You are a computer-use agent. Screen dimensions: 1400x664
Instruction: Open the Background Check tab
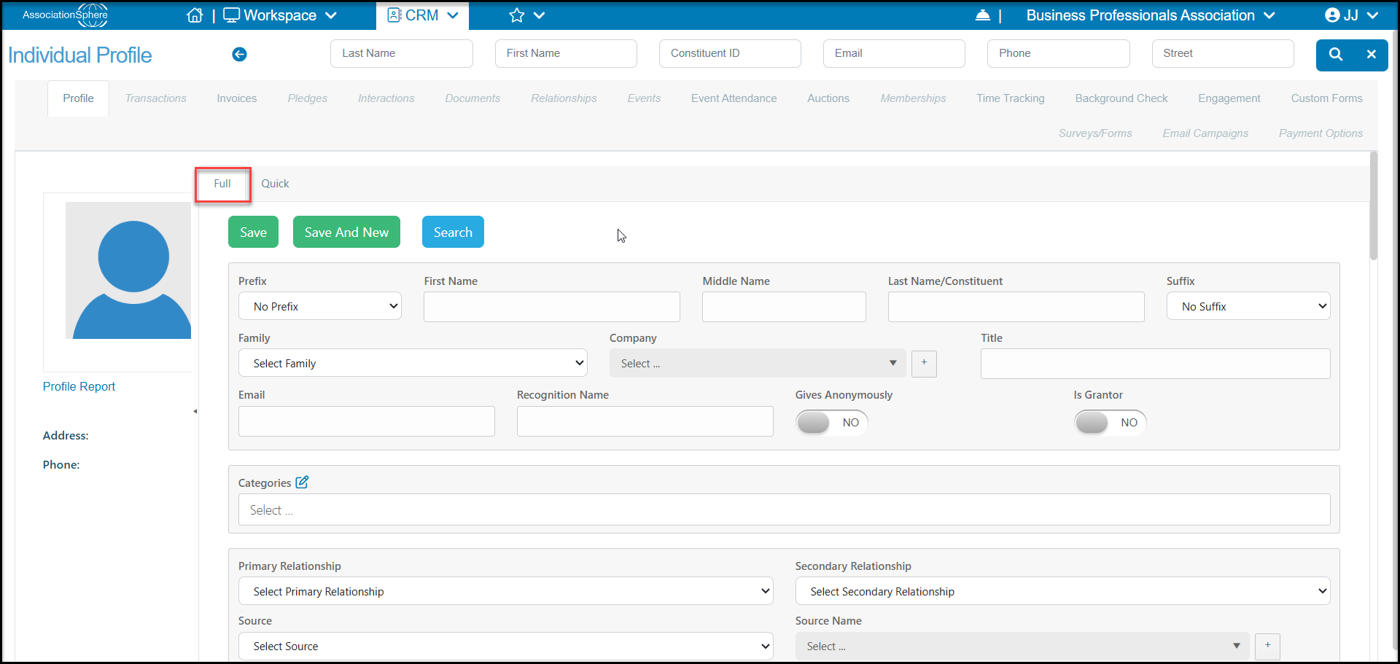click(1121, 98)
